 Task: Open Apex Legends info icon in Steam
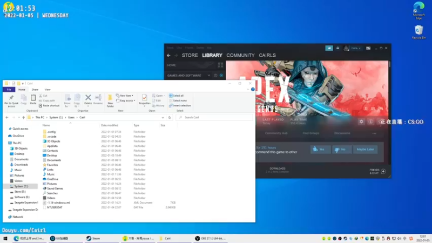tap(370, 122)
